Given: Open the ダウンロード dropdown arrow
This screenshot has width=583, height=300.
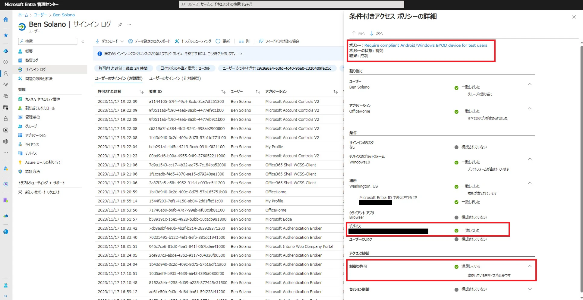Looking at the screenshot, I should pos(122,42).
